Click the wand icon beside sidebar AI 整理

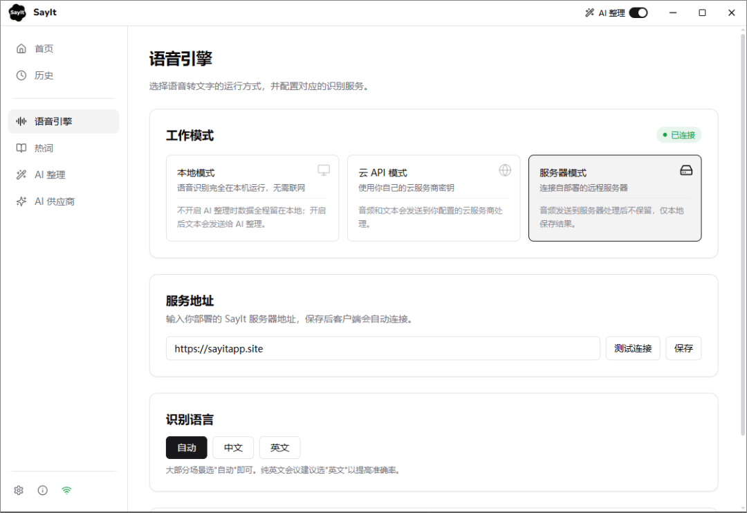(21, 174)
